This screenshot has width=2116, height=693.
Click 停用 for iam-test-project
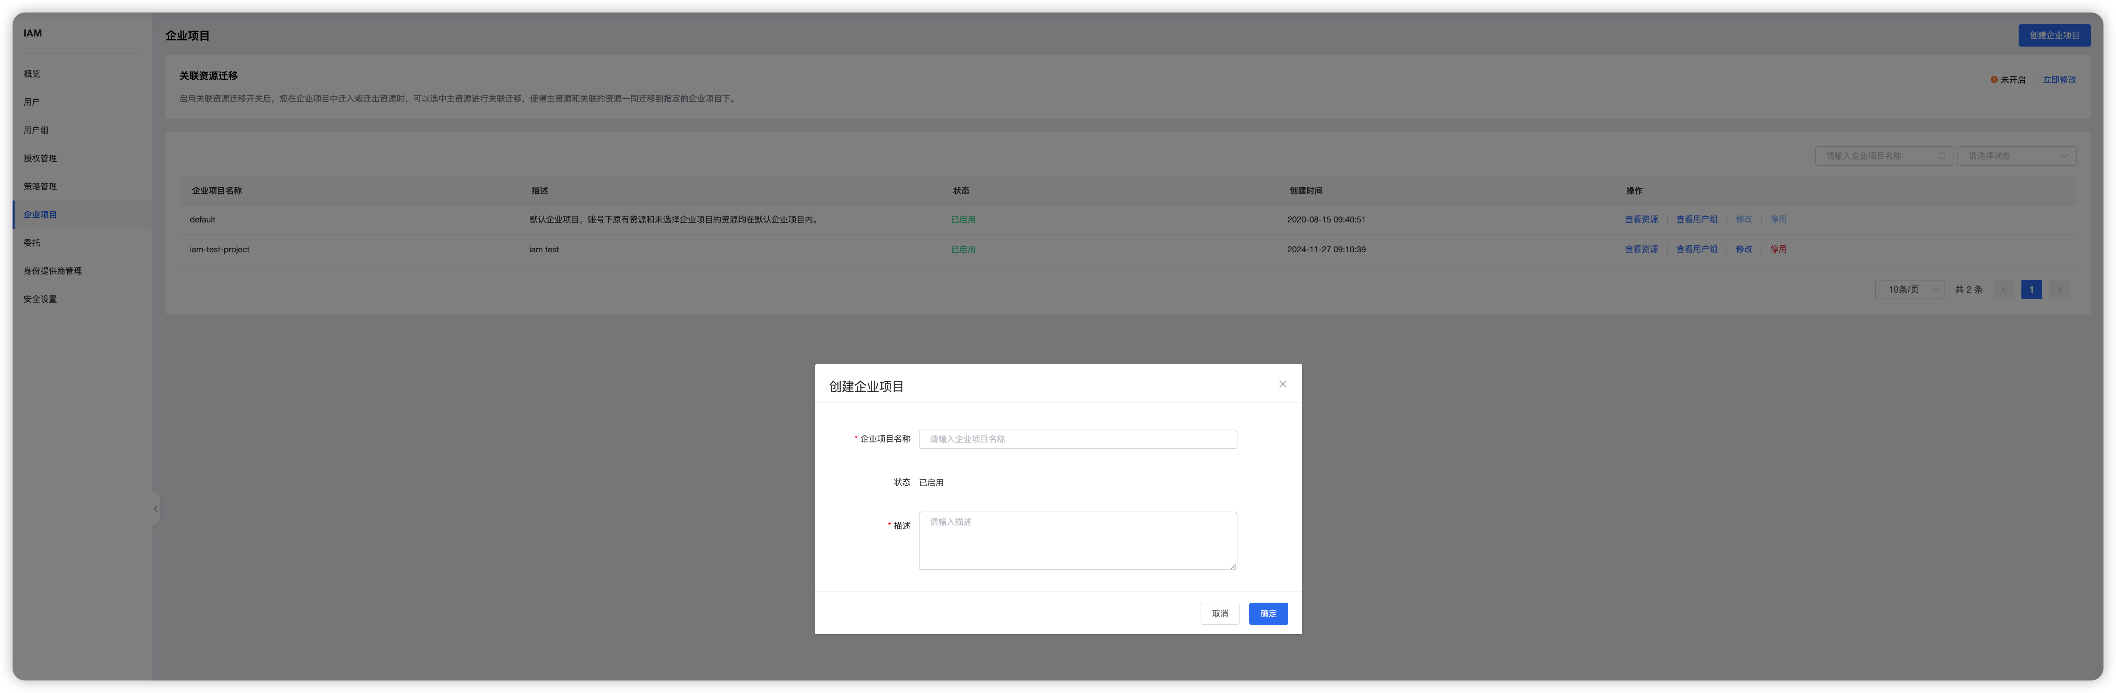(x=1778, y=249)
